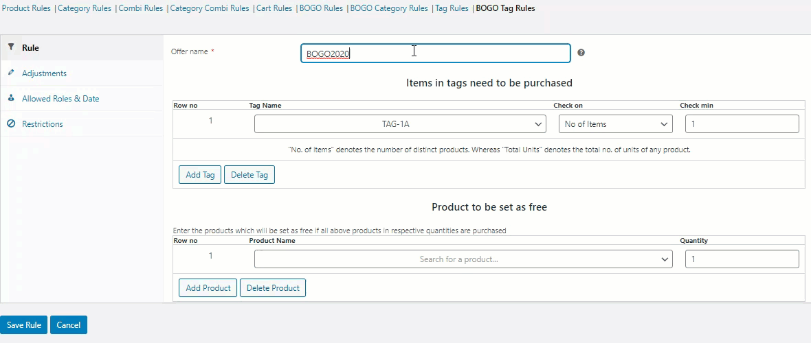Go to BOGO Rules link

pyautogui.click(x=321, y=8)
